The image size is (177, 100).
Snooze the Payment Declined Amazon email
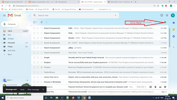point(165,87)
